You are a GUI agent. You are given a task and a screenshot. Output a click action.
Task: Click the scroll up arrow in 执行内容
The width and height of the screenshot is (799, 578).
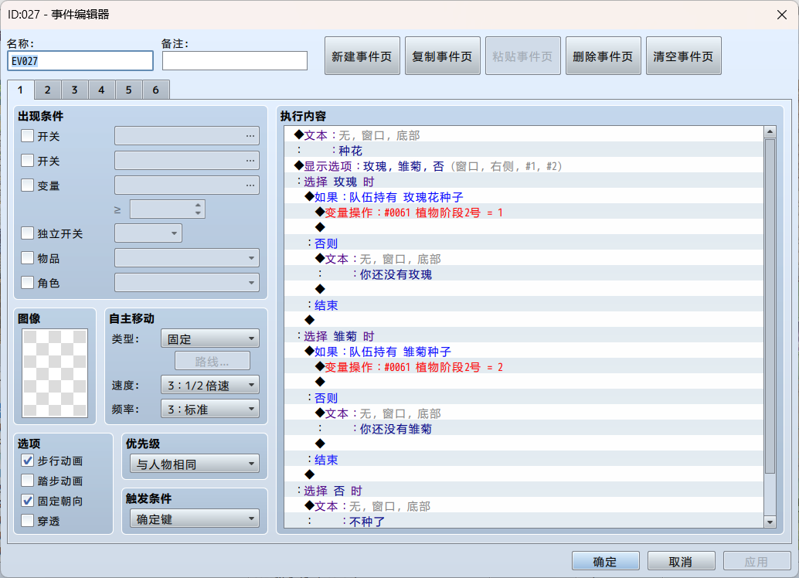pos(770,131)
